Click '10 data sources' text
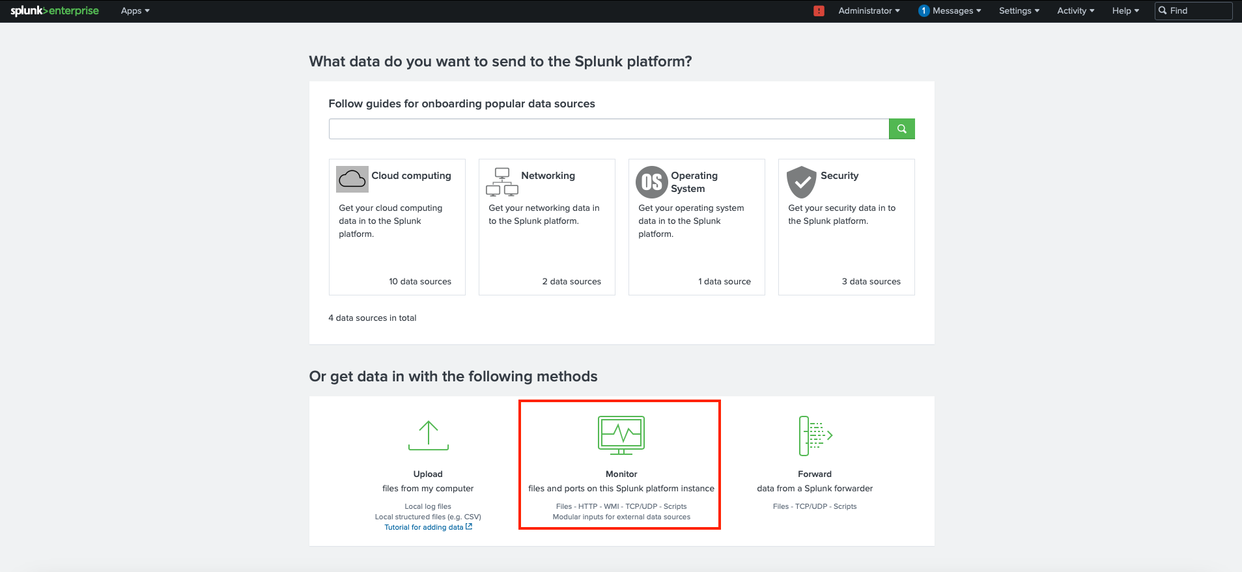 [420, 282]
